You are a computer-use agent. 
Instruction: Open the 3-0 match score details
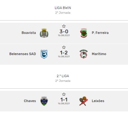coord(64,31)
